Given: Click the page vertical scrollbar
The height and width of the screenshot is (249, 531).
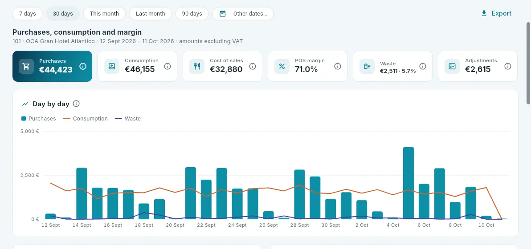Looking at the screenshot, I should [528, 63].
